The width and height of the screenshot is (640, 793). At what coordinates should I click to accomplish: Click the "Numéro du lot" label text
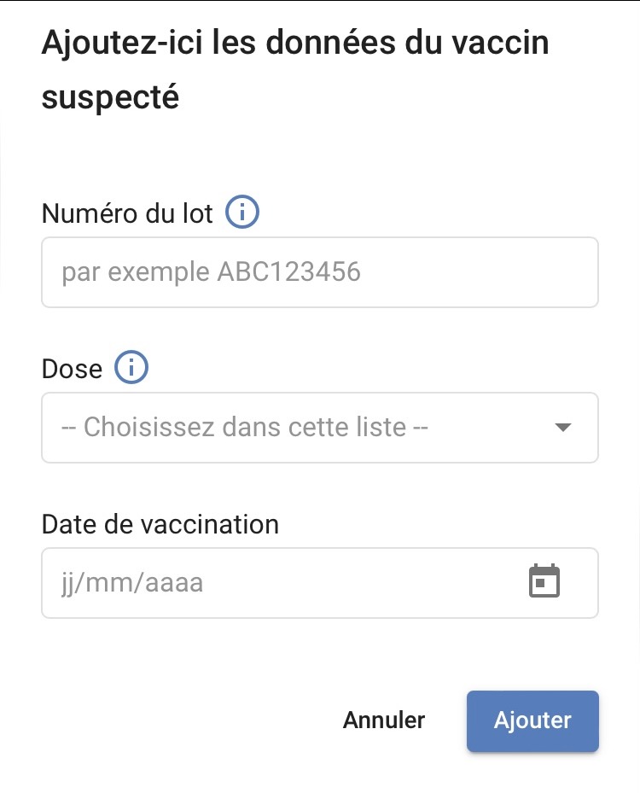click(127, 213)
